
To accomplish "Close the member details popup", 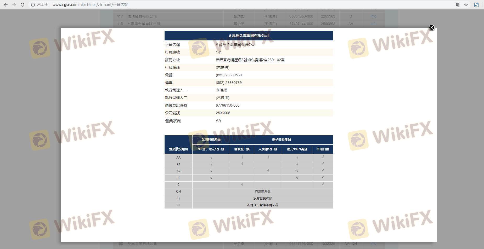I will [431, 28].
